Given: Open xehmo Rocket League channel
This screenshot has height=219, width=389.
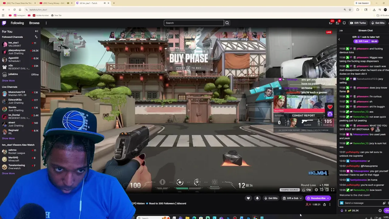Looking at the screenshot, I should point(20,151).
